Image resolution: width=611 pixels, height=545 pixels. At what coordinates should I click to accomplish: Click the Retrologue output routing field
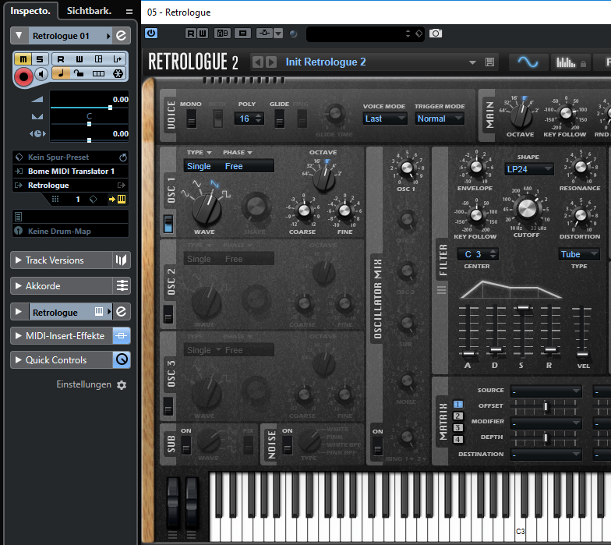70,186
